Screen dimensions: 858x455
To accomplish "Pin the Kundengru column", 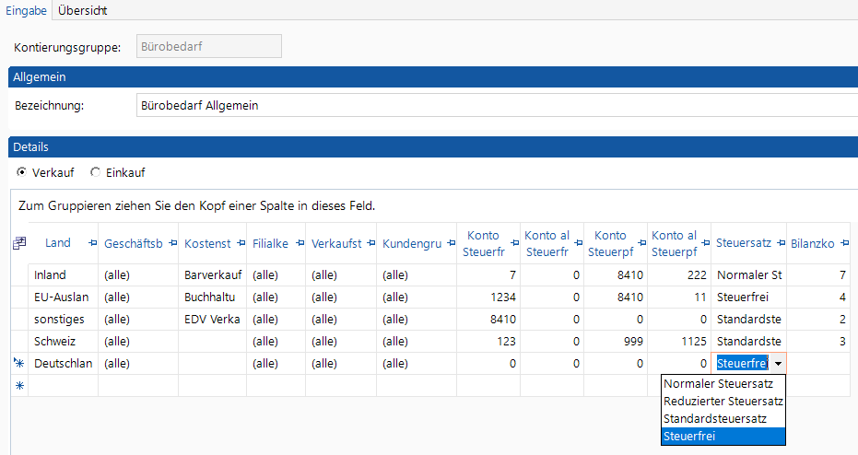I will (x=451, y=243).
